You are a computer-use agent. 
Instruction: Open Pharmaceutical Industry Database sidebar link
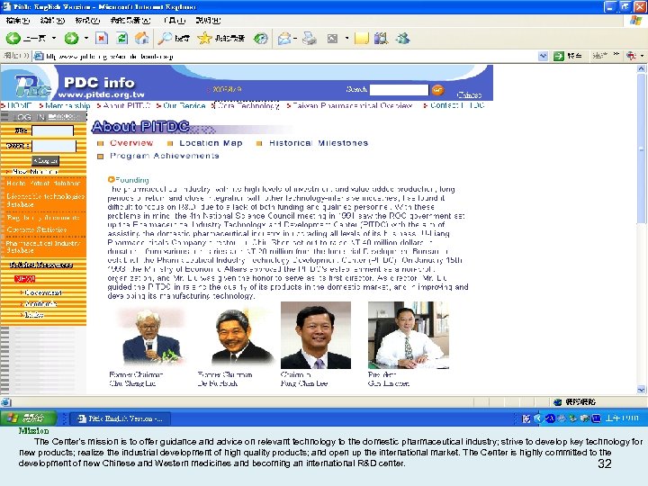tap(43, 247)
